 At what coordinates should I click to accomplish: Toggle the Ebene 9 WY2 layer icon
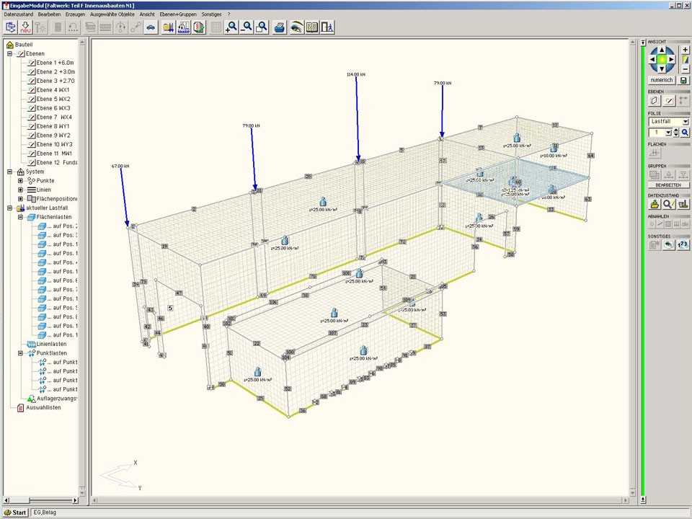point(31,136)
